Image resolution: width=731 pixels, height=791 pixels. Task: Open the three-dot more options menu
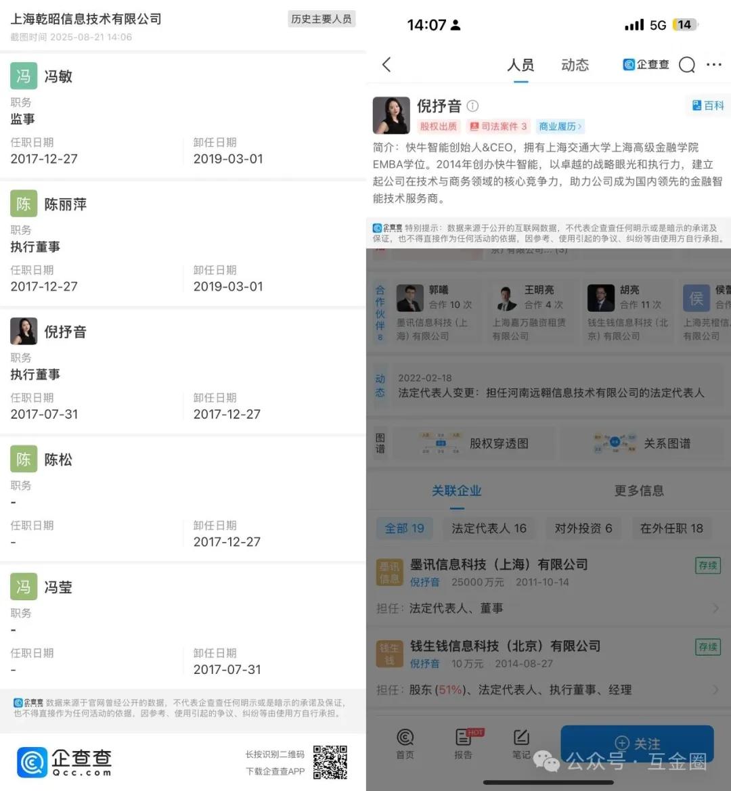click(714, 65)
